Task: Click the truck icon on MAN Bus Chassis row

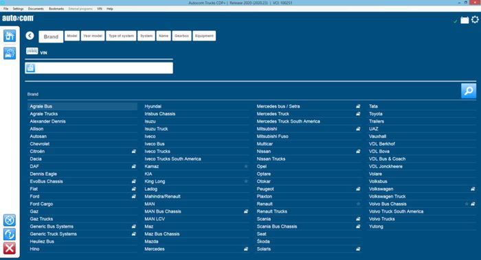Action: pyautogui.click(x=246, y=211)
